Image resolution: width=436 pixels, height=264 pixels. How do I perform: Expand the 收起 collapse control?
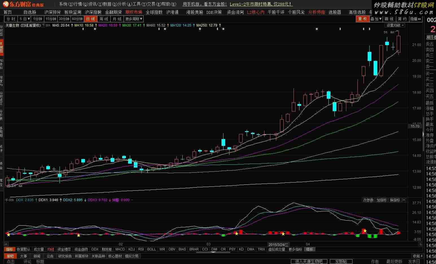(418, 256)
